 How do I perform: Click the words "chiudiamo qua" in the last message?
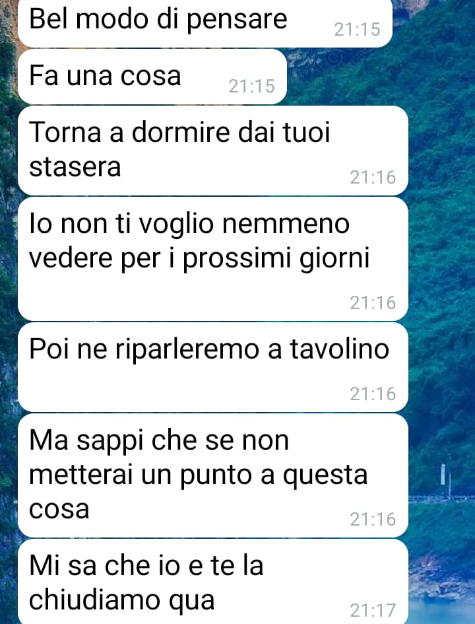pyautogui.click(x=121, y=600)
